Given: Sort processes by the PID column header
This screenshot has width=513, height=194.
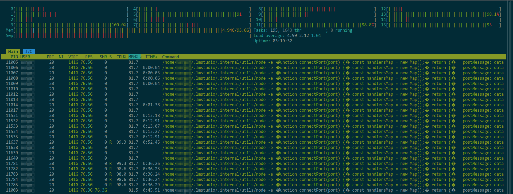Looking at the screenshot, I should point(14,57).
